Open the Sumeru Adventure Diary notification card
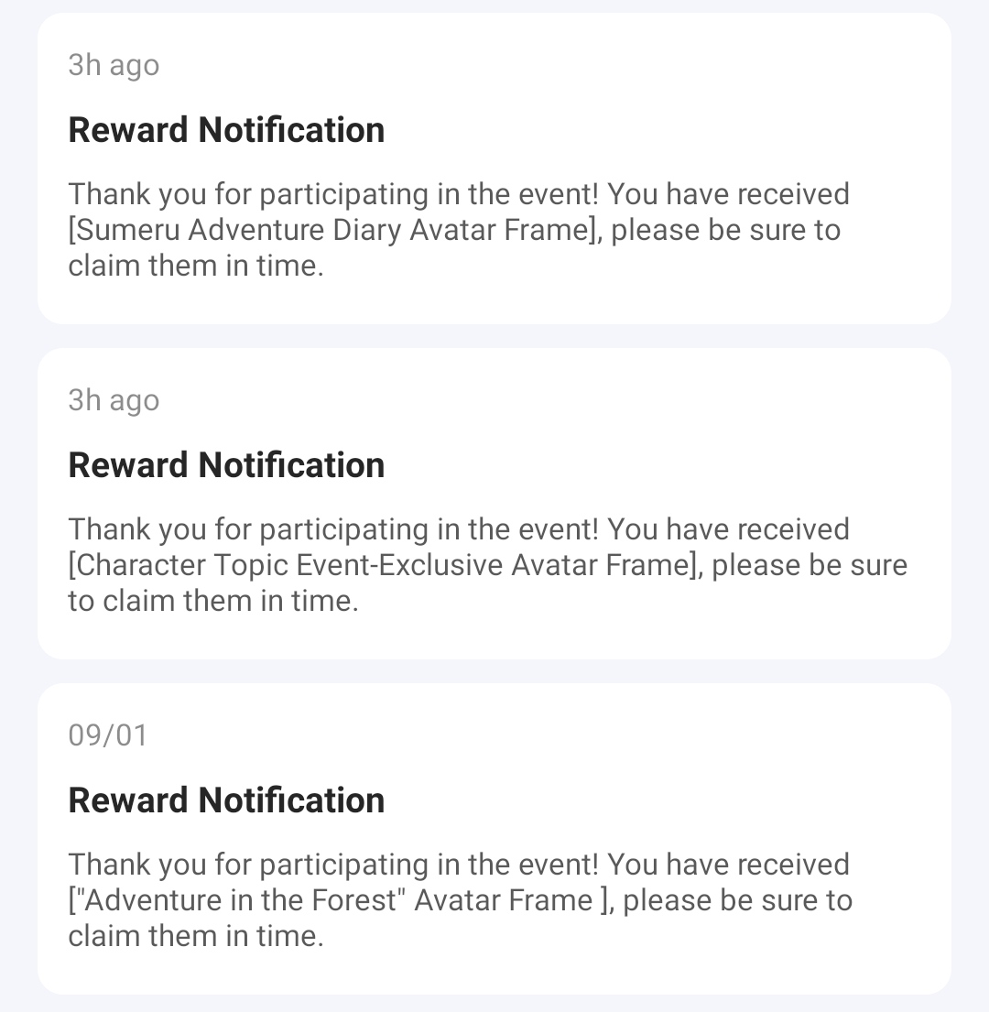The width and height of the screenshot is (989, 1012). coord(494,169)
